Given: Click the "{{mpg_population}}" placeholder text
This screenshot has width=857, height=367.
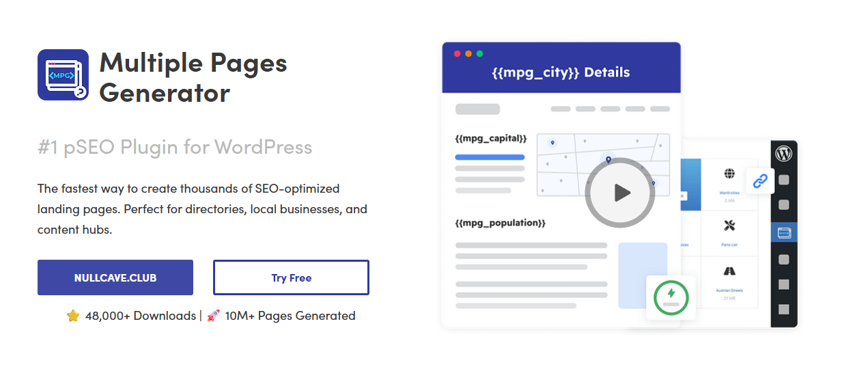Looking at the screenshot, I should (501, 223).
